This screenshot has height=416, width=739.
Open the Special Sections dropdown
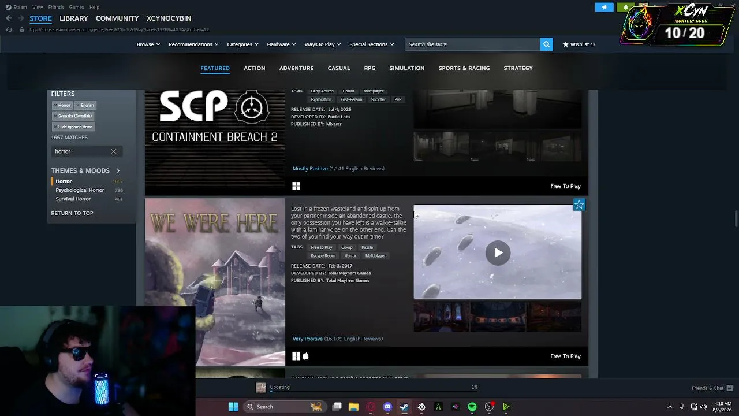click(371, 44)
